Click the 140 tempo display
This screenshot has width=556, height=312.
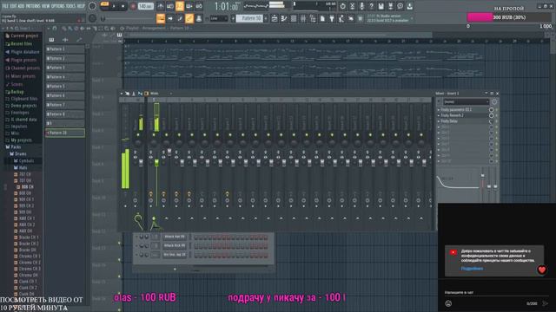tap(145, 6)
